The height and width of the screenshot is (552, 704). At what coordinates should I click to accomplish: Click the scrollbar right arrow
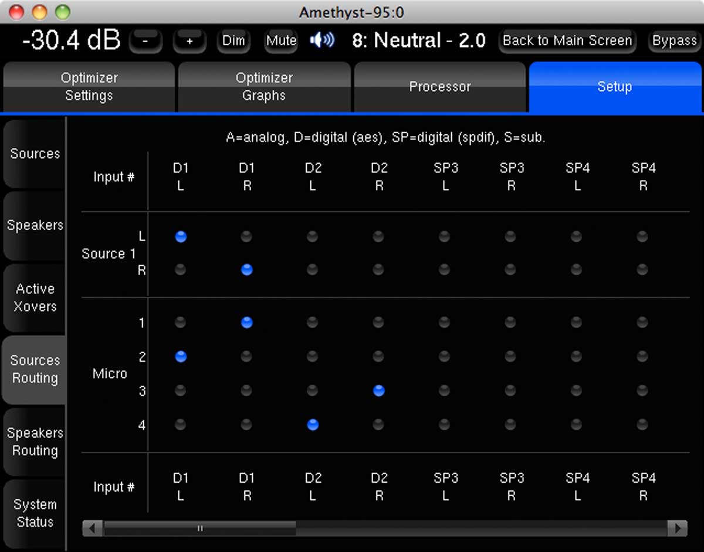pos(679,528)
